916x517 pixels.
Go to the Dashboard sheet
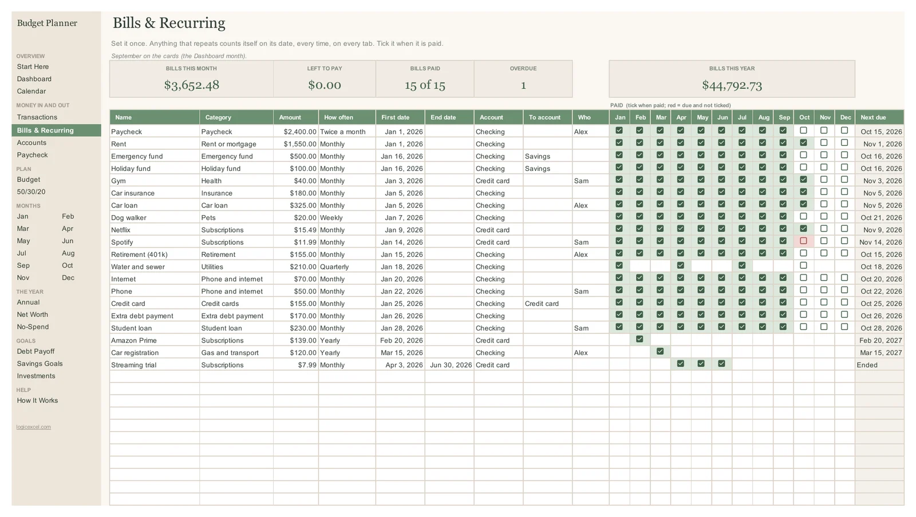(34, 79)
